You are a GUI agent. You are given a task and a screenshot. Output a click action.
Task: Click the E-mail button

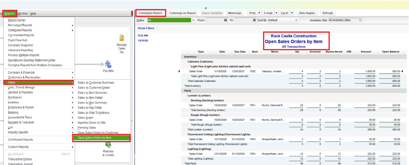(x=268, y=13)
